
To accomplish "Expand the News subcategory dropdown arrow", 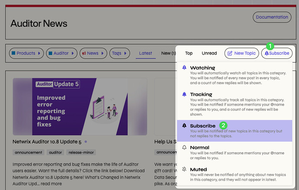I will coord(102,53).
